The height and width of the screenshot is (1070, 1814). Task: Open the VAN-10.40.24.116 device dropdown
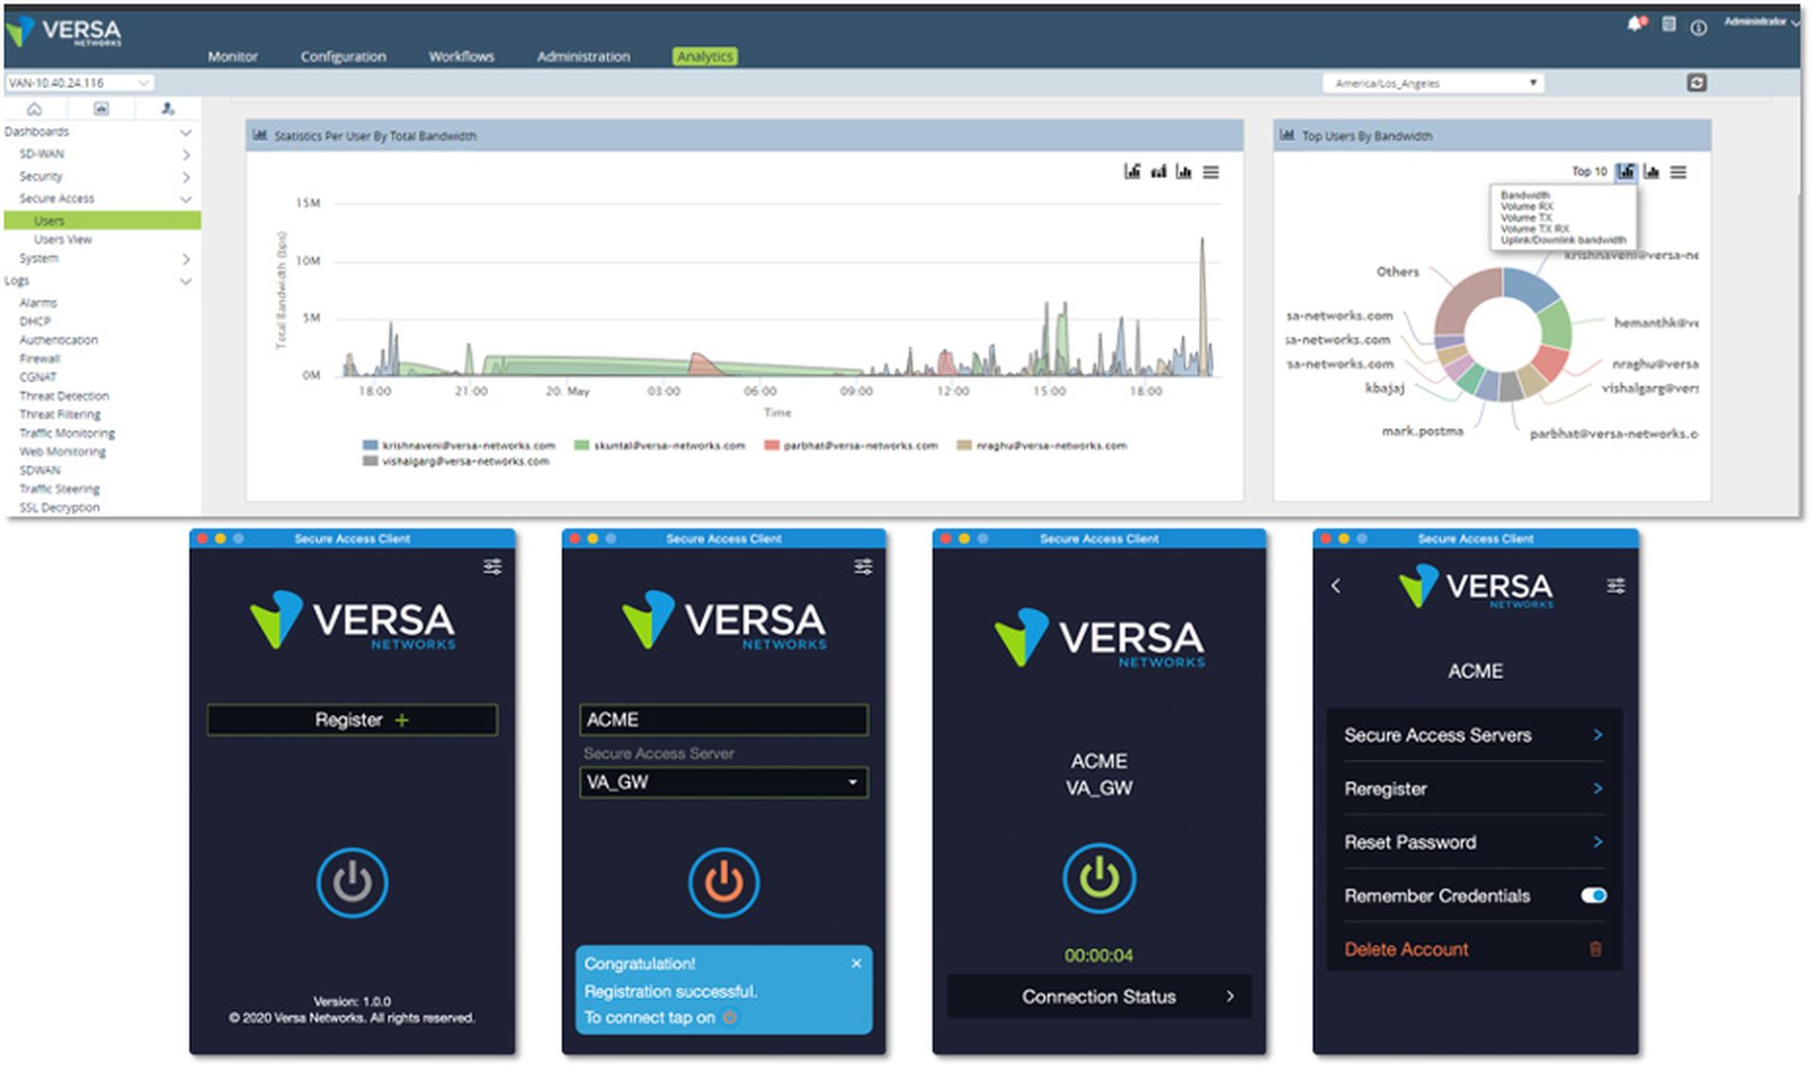pyautogui.click(x=80, y=83)
